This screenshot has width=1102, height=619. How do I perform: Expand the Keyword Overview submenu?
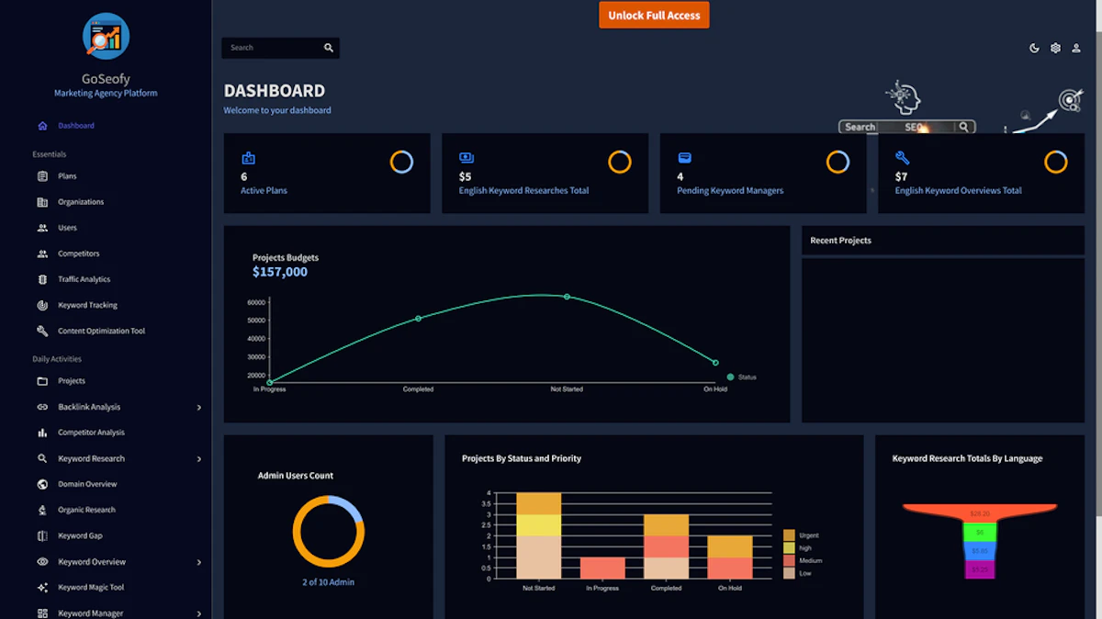[x=199, y=562]
